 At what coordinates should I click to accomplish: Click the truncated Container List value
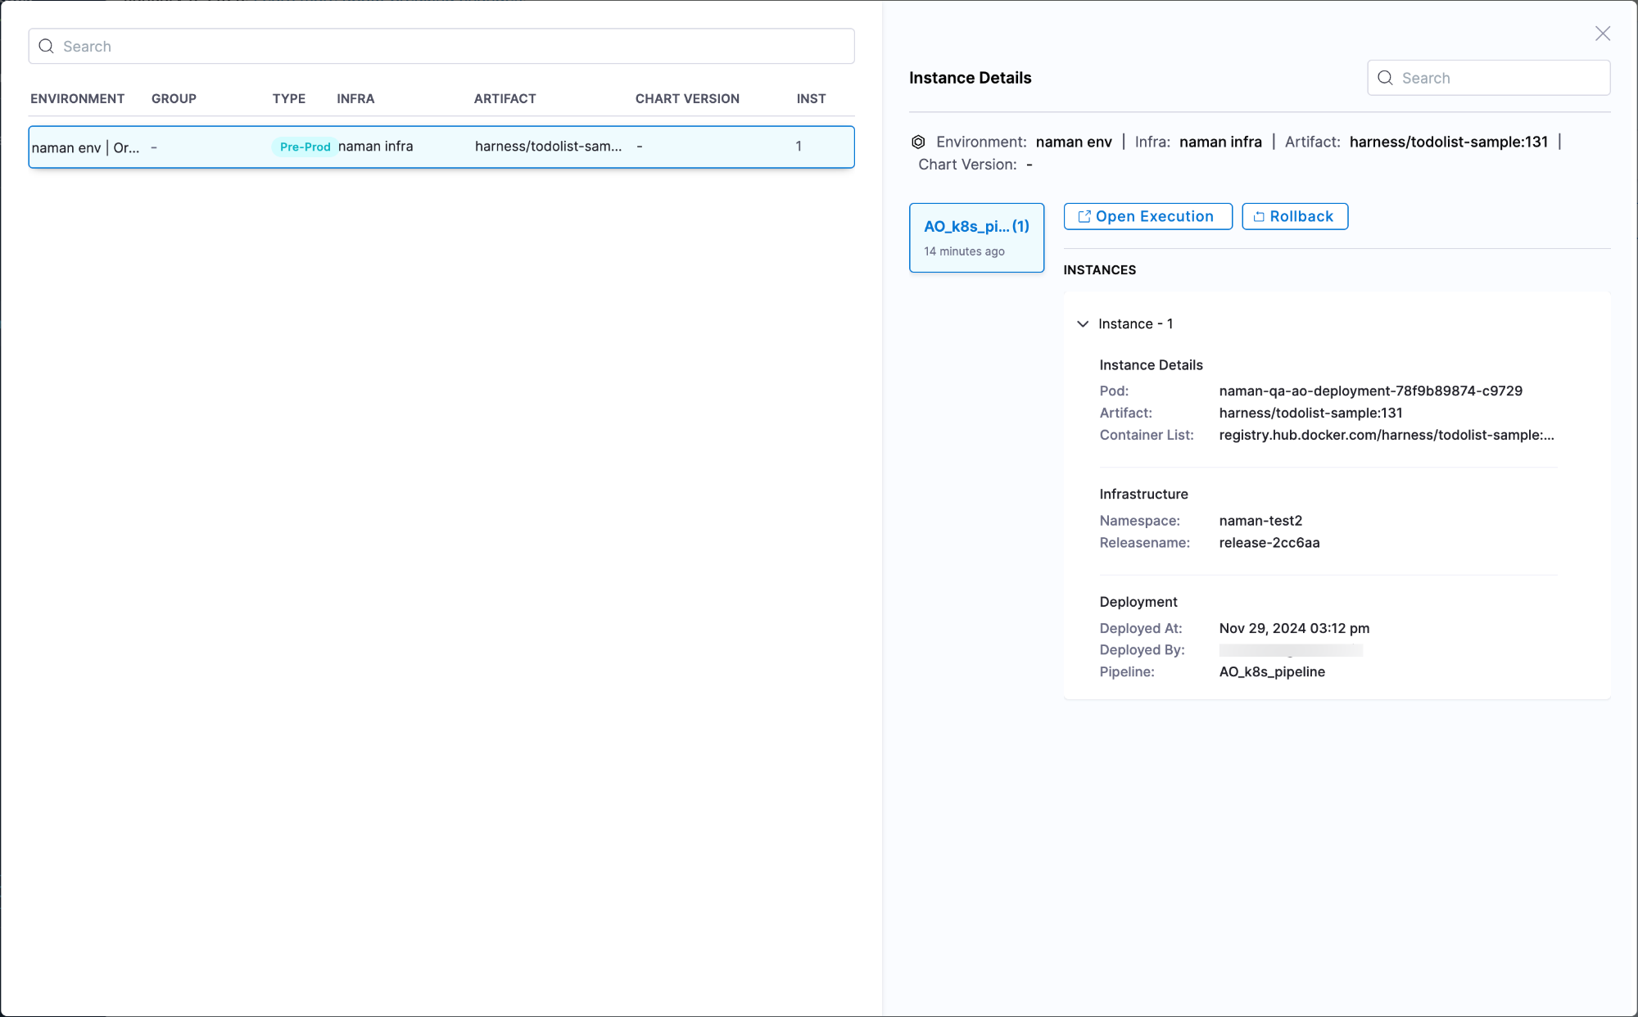pos(1386,436)
